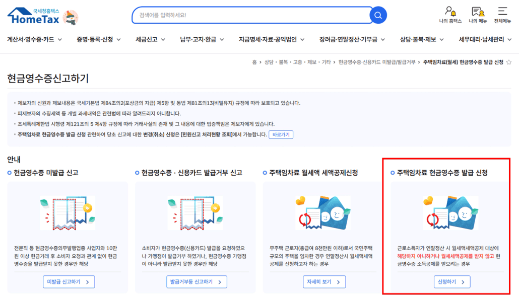Click the snowman mascot icon beside logo
Image resolution: width=519 pixels, height=299 pixels.
71,17
